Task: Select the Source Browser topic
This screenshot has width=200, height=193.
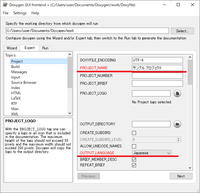Action: coord(24,83)
